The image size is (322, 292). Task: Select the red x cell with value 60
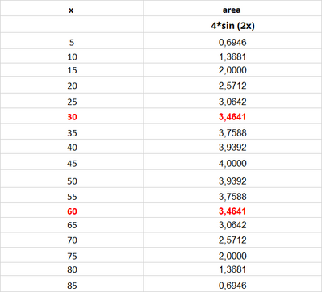[x=72, y=211]
